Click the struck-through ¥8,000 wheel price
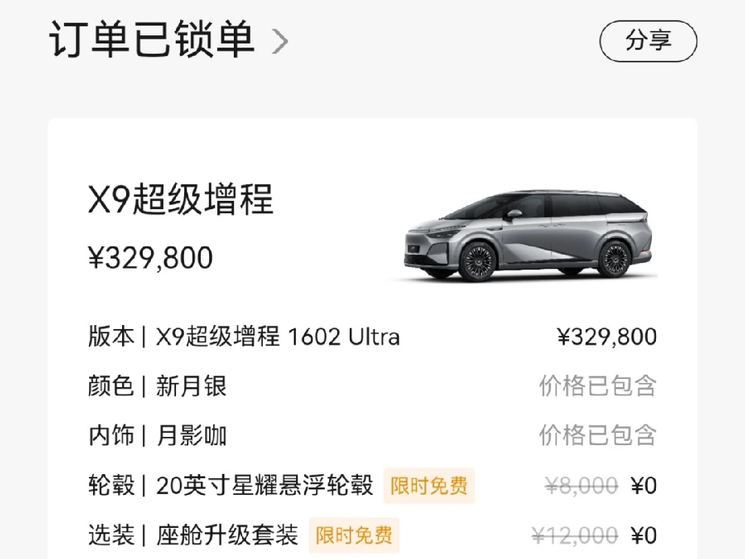This screenshot has height=559, width=745. click(x=581, y=486)
